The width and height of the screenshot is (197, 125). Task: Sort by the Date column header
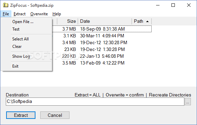coord(105,21)
